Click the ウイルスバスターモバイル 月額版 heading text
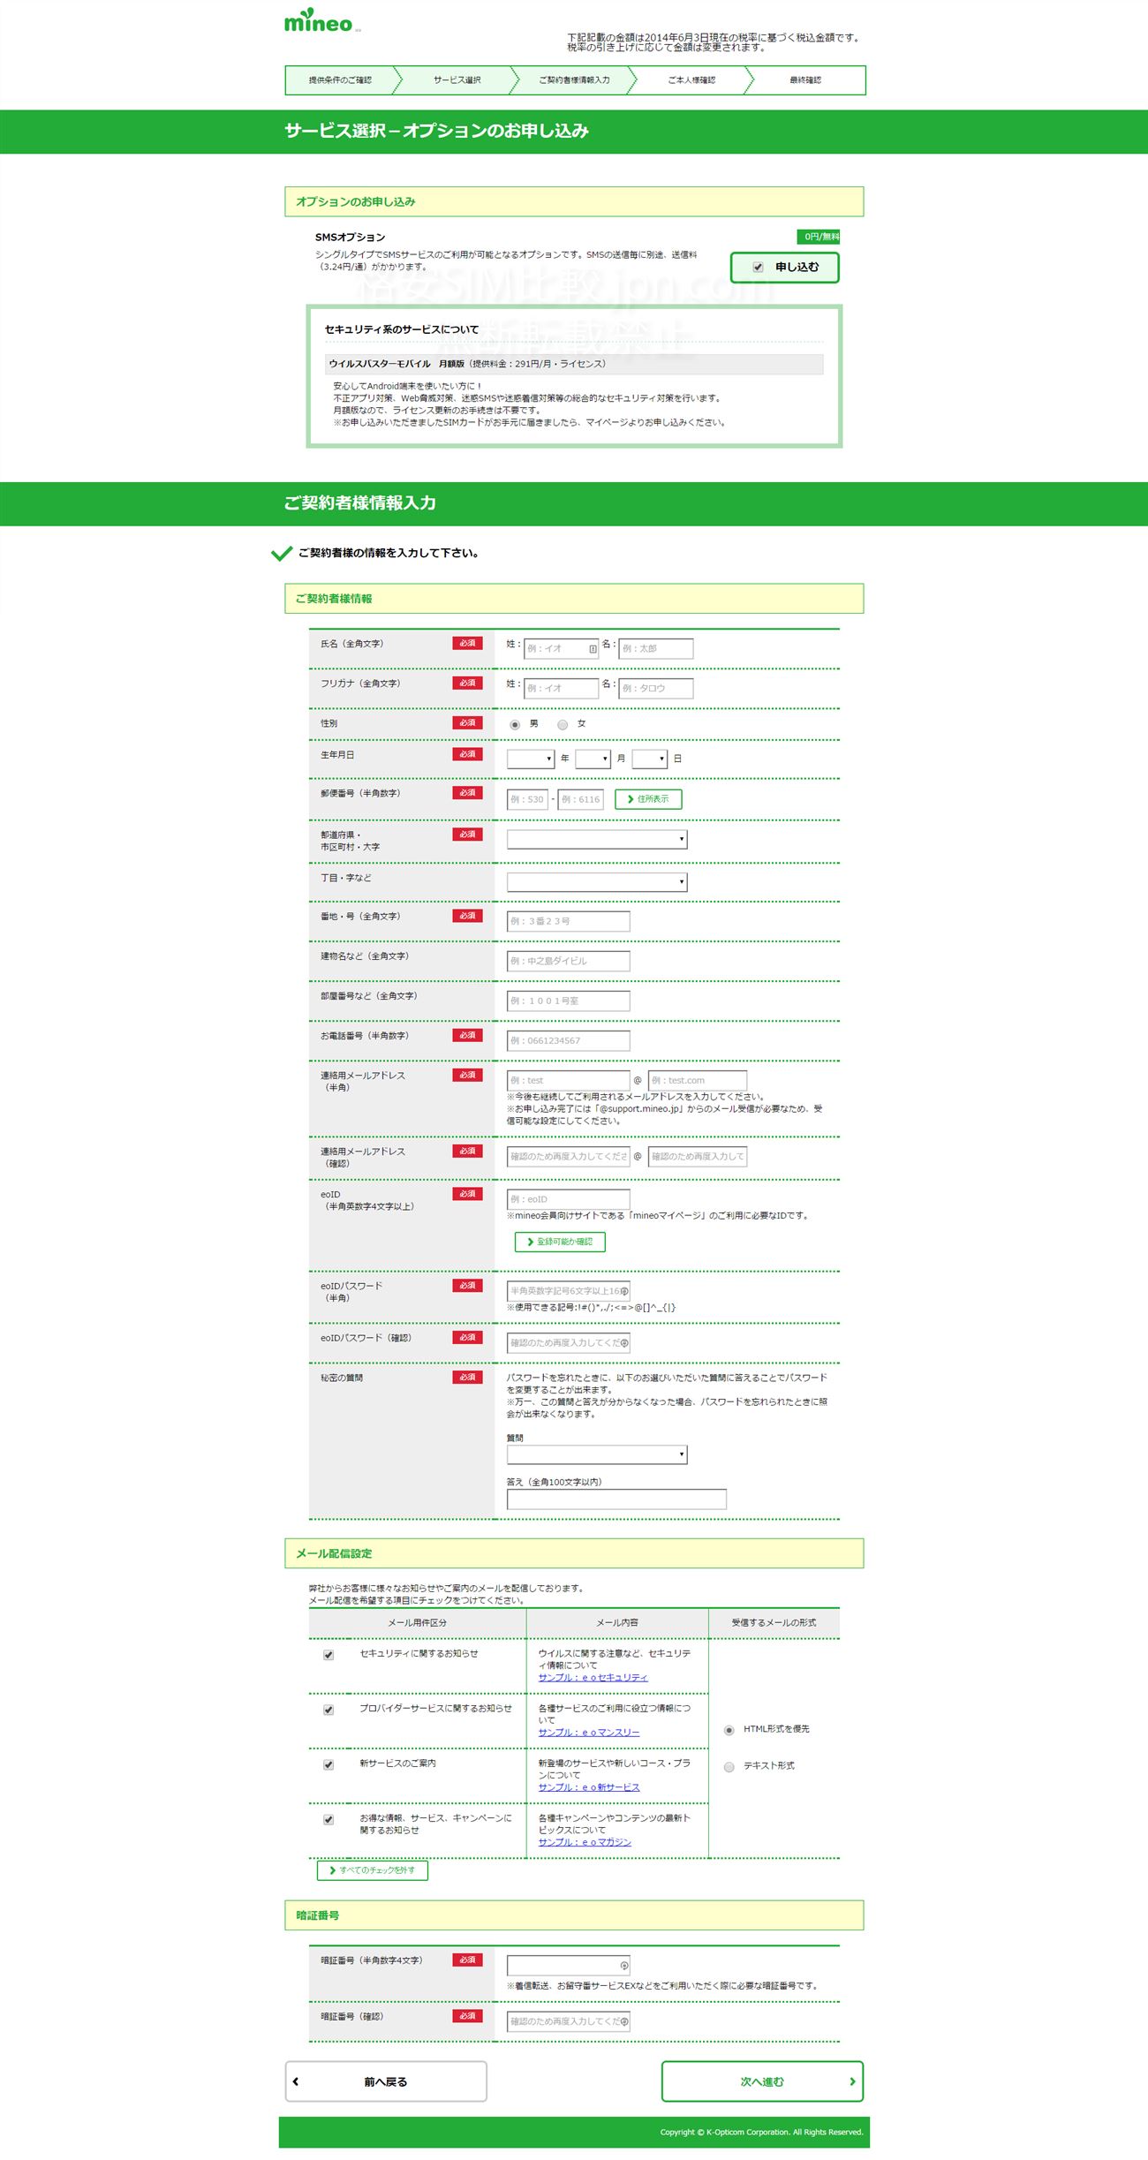This screenshot has width=1148, height=2160. 397,364
